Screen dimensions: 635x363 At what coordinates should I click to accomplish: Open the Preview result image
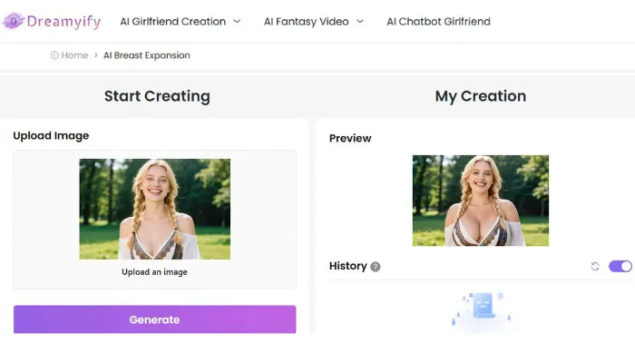tap(481, 201)
